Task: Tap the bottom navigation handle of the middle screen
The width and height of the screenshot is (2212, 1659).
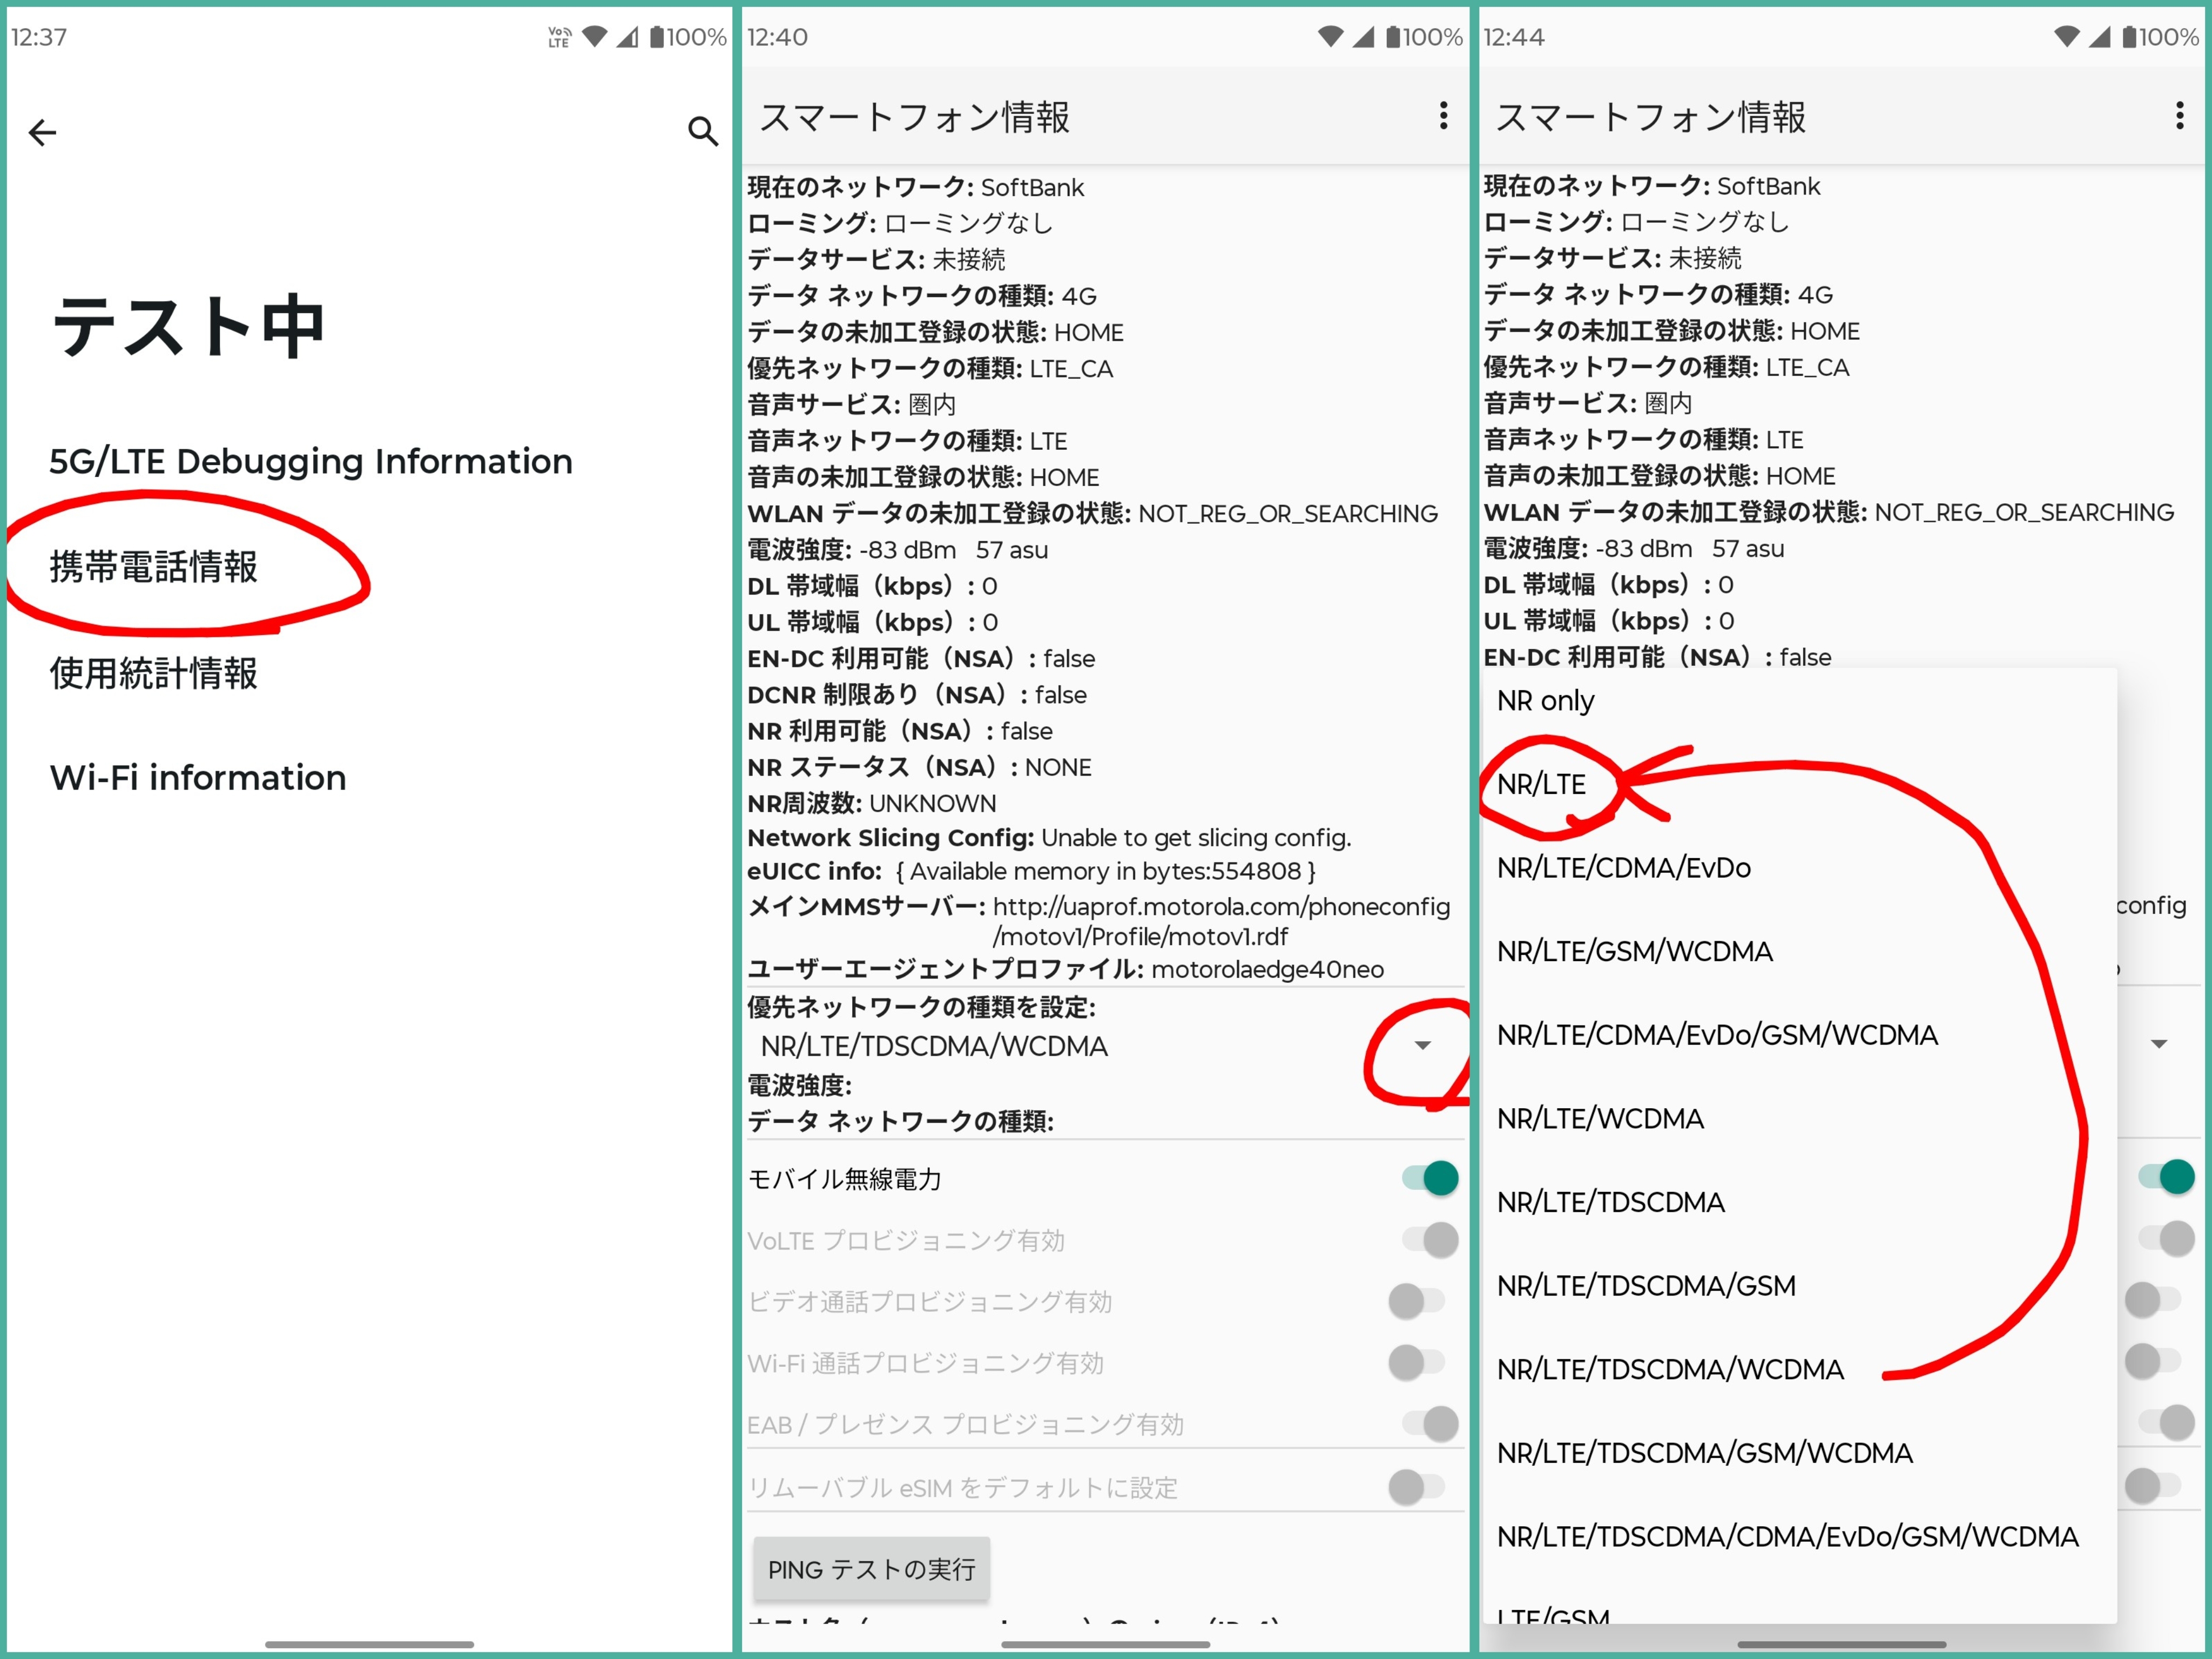Action: click(1105, 1643)
